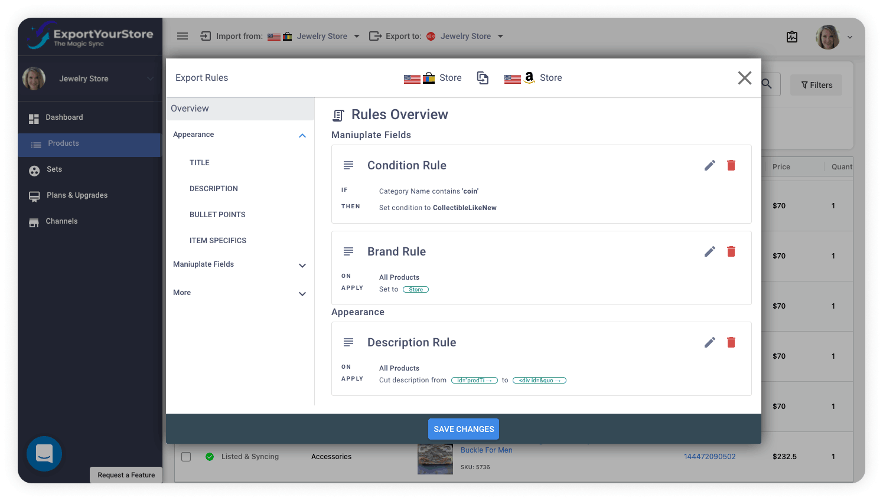This screenshot has width=883, height=501.
Task: Select ITEM SPECIFICS under Appearance
Action: point(218,241)
